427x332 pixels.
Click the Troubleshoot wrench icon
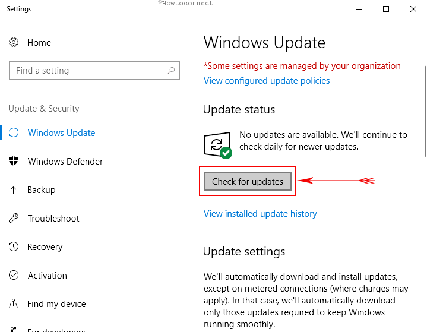(x=14, y=218)
